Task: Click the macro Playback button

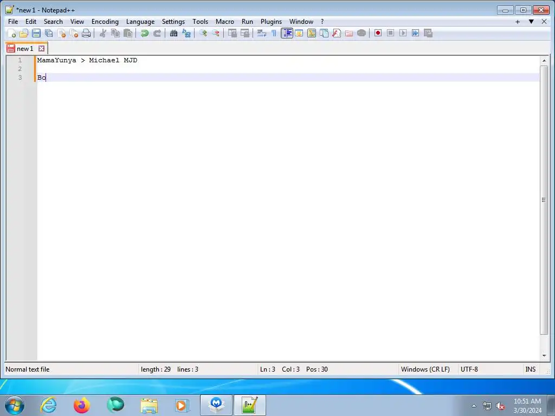Action: (x=403, y=33)
